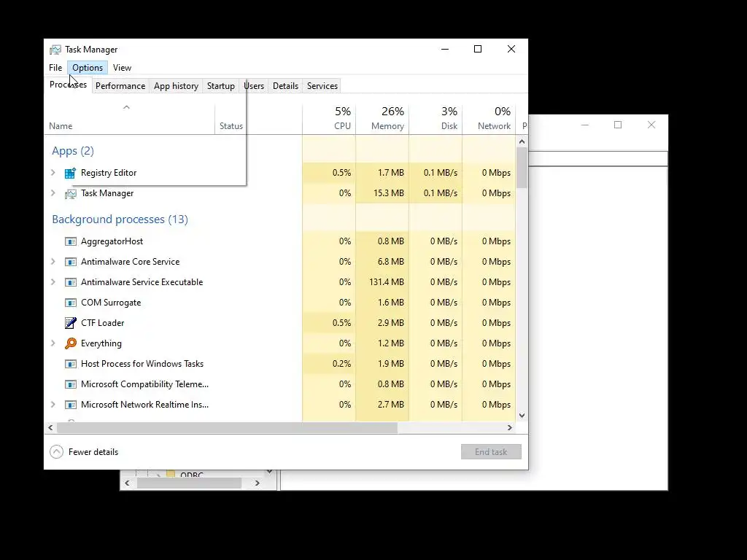Viewport: 747px width, 560px height.
Task: Click the Fewer details link
Action: click(93, 452)
